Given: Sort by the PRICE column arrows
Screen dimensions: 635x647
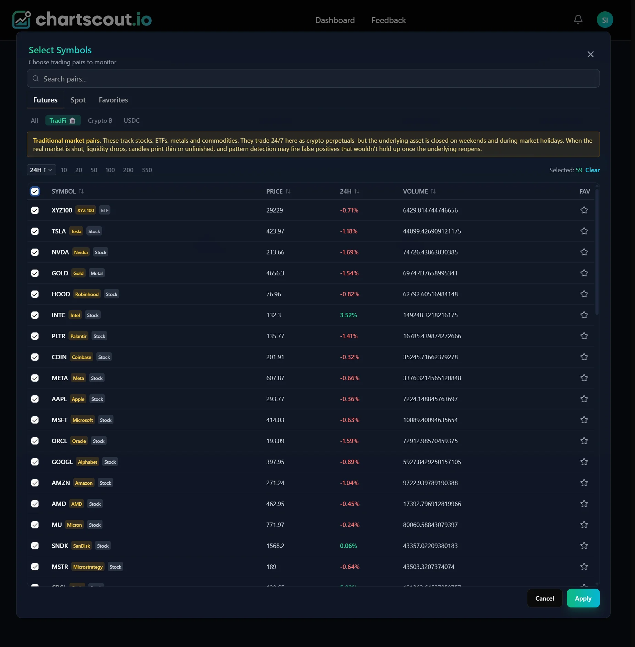Looking at the screenshot, I should pyautogui.click(x=288, y=191).
